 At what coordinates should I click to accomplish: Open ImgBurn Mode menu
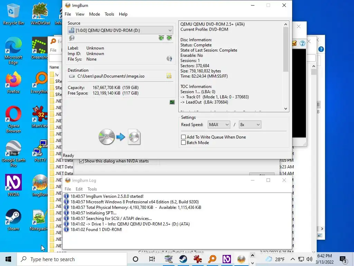point(94,14)
